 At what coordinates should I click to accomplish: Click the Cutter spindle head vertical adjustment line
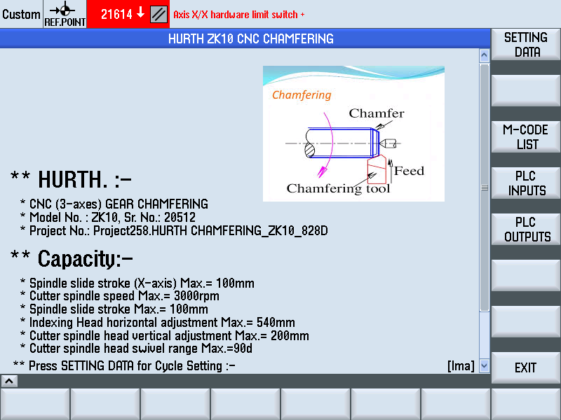[165, 335]
